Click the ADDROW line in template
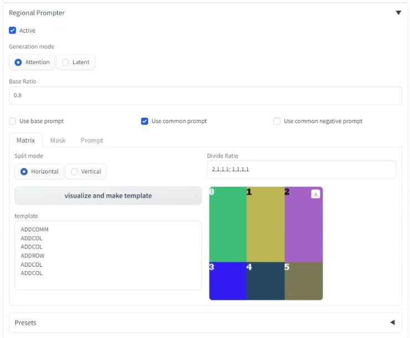410x338 pixels. 33,256
